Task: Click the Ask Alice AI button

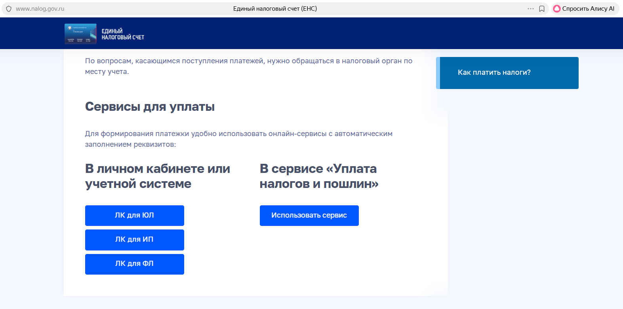Action: pyautogui.click(x=584, y=9)
